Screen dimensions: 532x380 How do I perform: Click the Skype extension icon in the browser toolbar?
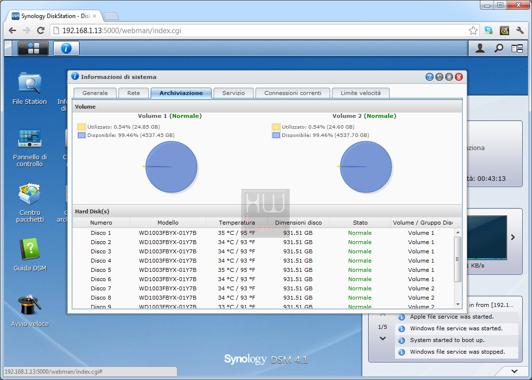click(489, 31)
